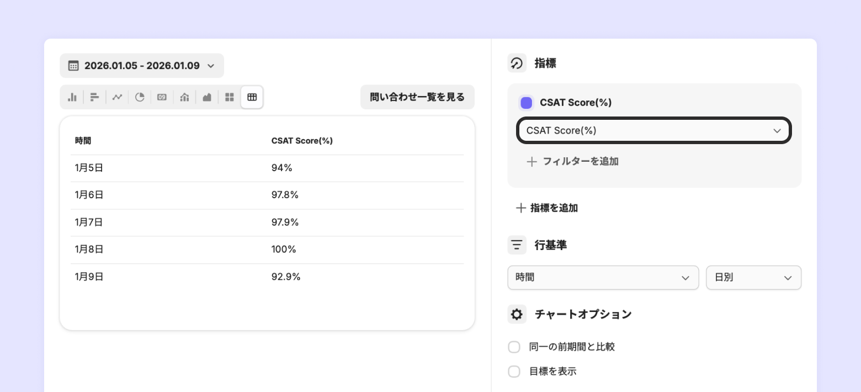The width and height of the screenshot is (861, 392).
Task: Switch to vertical bar chart view
Action: [72, 97]
